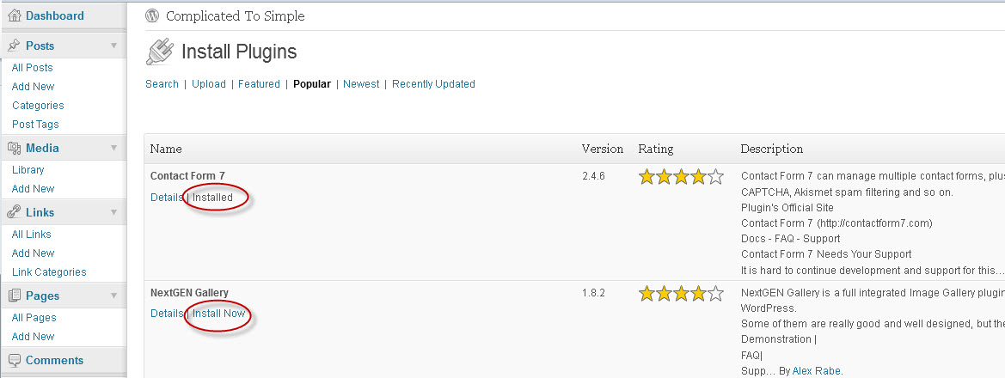Click the WordPress logo beside site title

tap(152, 16)
